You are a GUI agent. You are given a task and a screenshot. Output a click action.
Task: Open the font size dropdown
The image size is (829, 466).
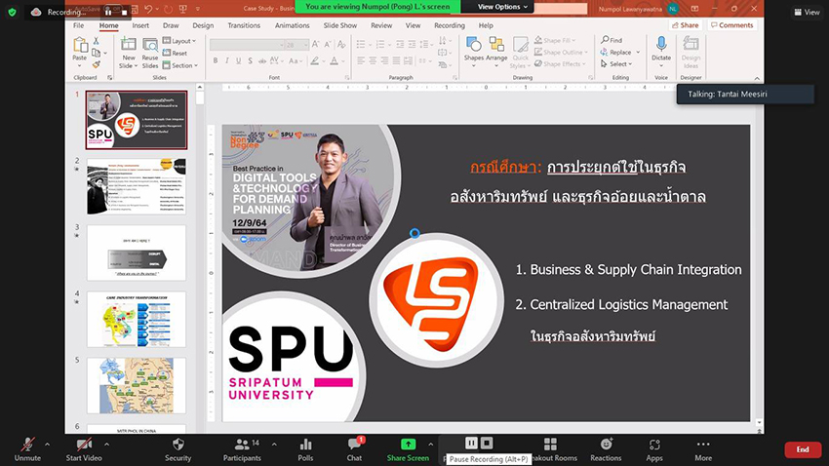(x=296, y=45)
